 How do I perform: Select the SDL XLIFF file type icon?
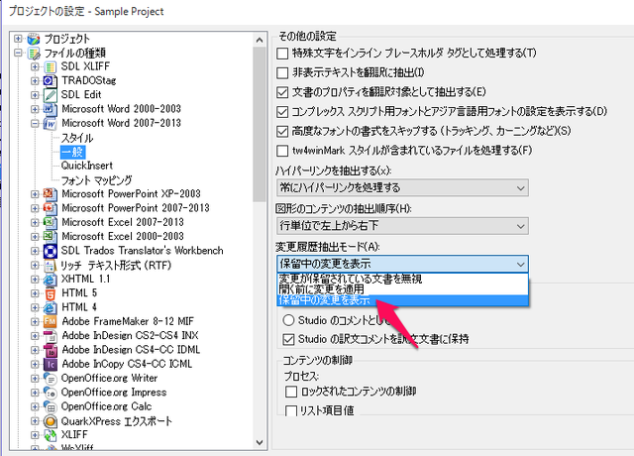click(x=51, y=66)
